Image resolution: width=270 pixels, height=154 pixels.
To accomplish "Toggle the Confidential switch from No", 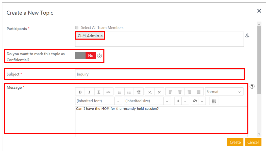I will point(85,56).
